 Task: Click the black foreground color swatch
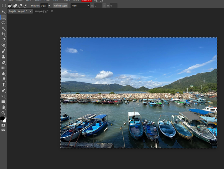(x=2, y=118)
